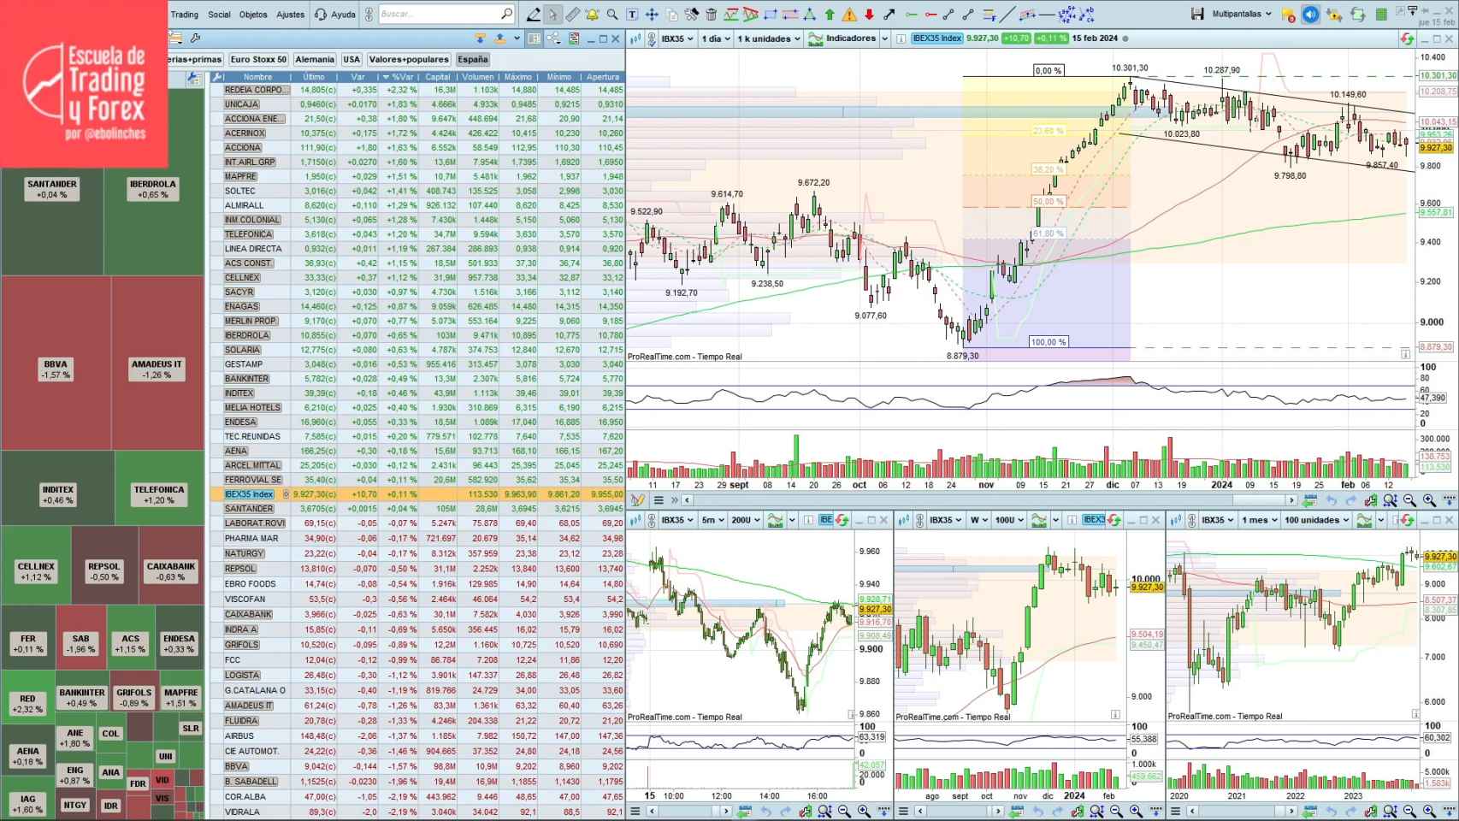This screenshot has width=1459, height=821.
Task: Refresh the main IBEX35 daily chart
Action: (1407, 38)
